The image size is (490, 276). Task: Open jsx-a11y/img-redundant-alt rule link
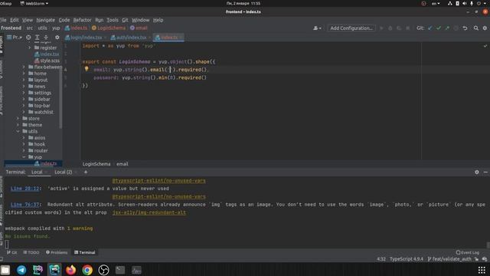tap(149, 212)
